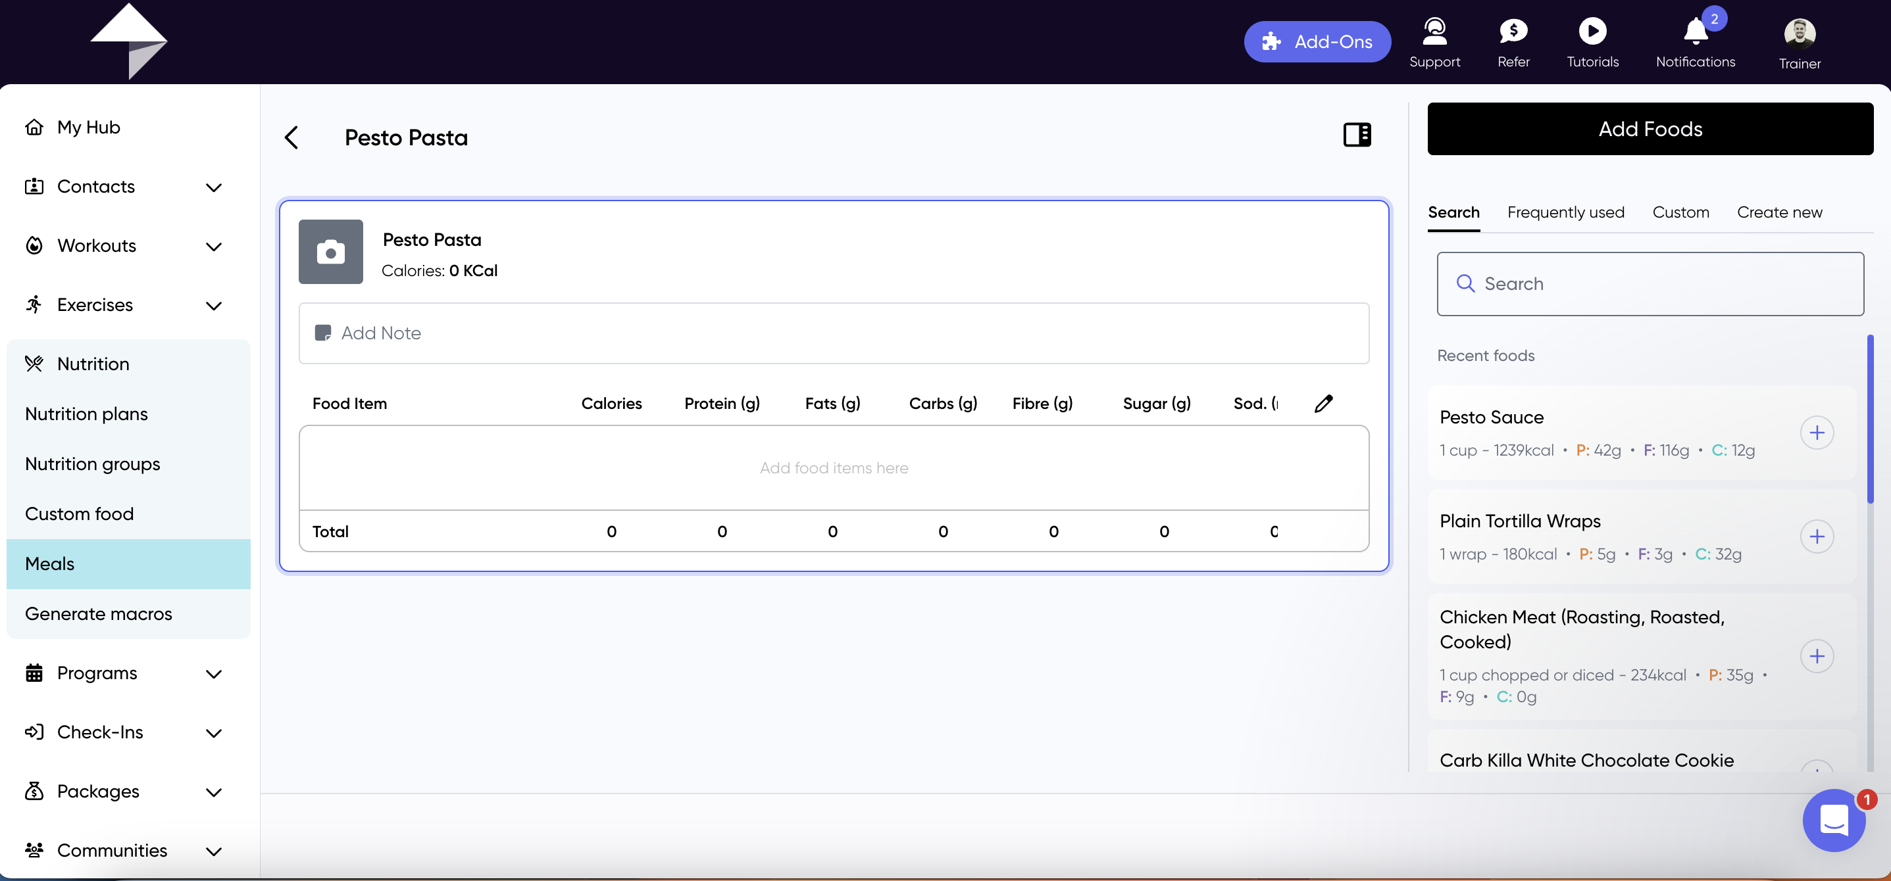Screen dimensions: 1891x881
Task: Click the Calories column header
Action: tap(611, 404)
